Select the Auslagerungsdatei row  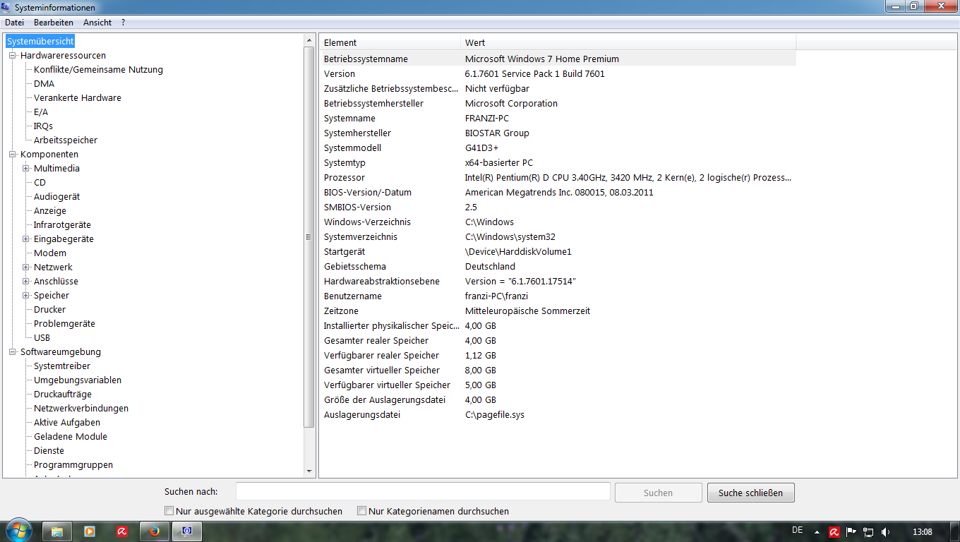click(558, 414)
